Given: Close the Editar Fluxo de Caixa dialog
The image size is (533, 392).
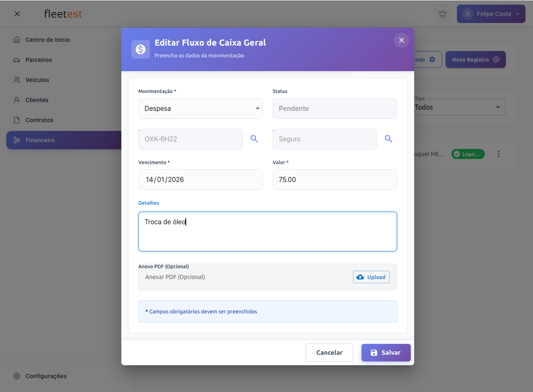Looking at the screenshot, I should click(401, 40).
